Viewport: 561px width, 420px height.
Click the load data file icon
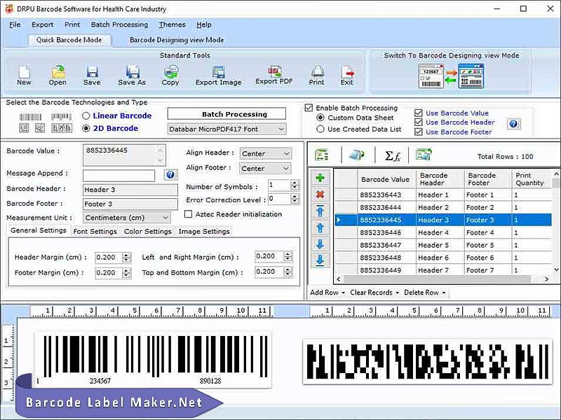tap(356, 155)
